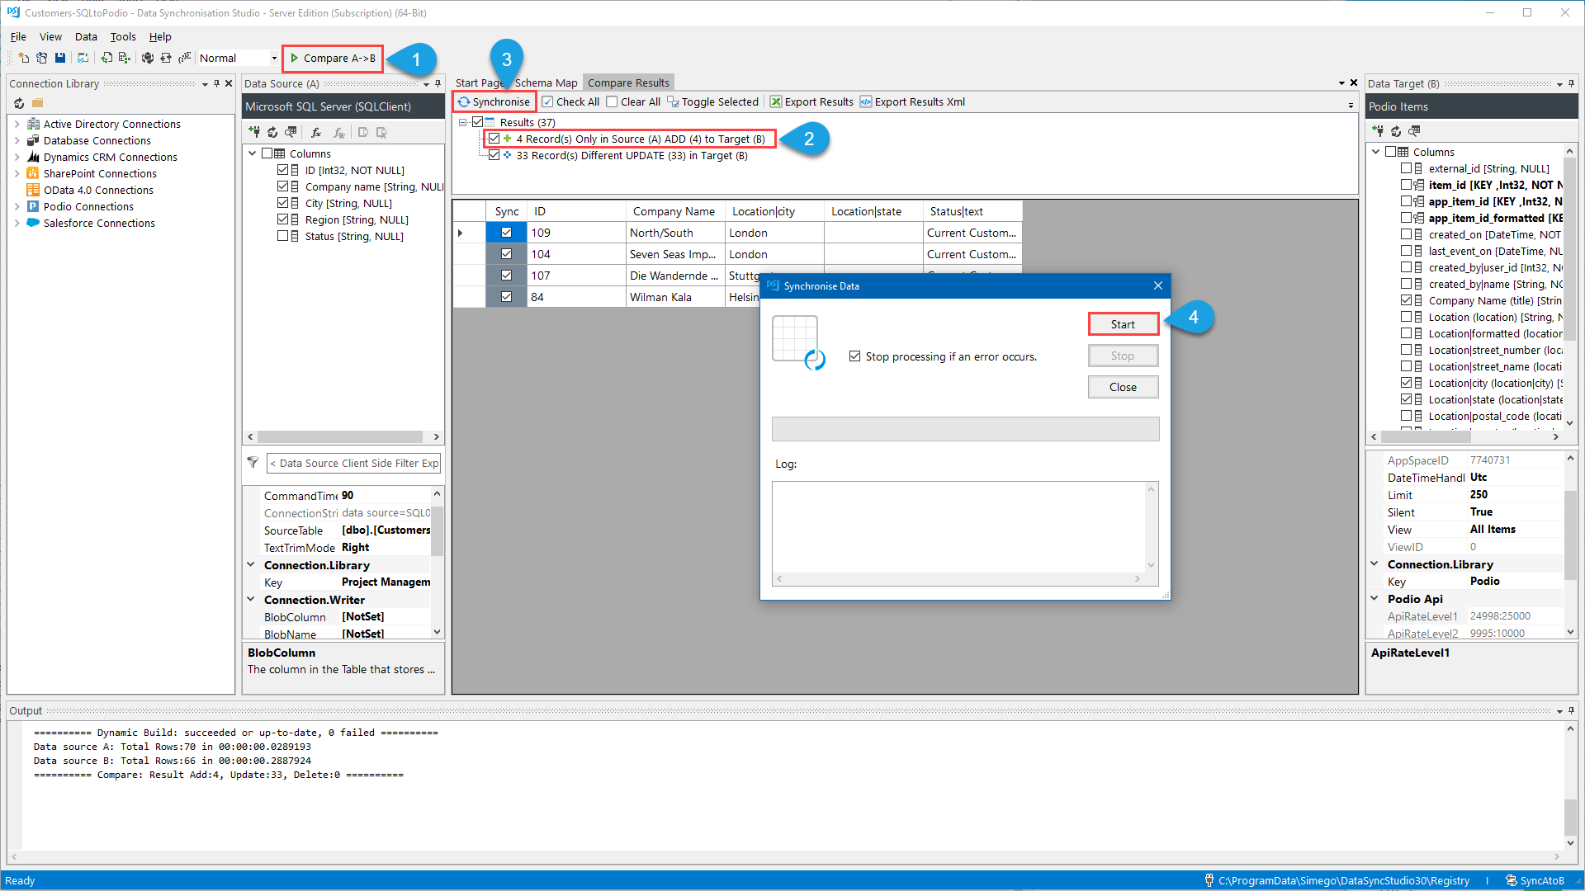1585x891 pixels.
Task: Tick the Clear All checkbox
Action: [612, 101]
